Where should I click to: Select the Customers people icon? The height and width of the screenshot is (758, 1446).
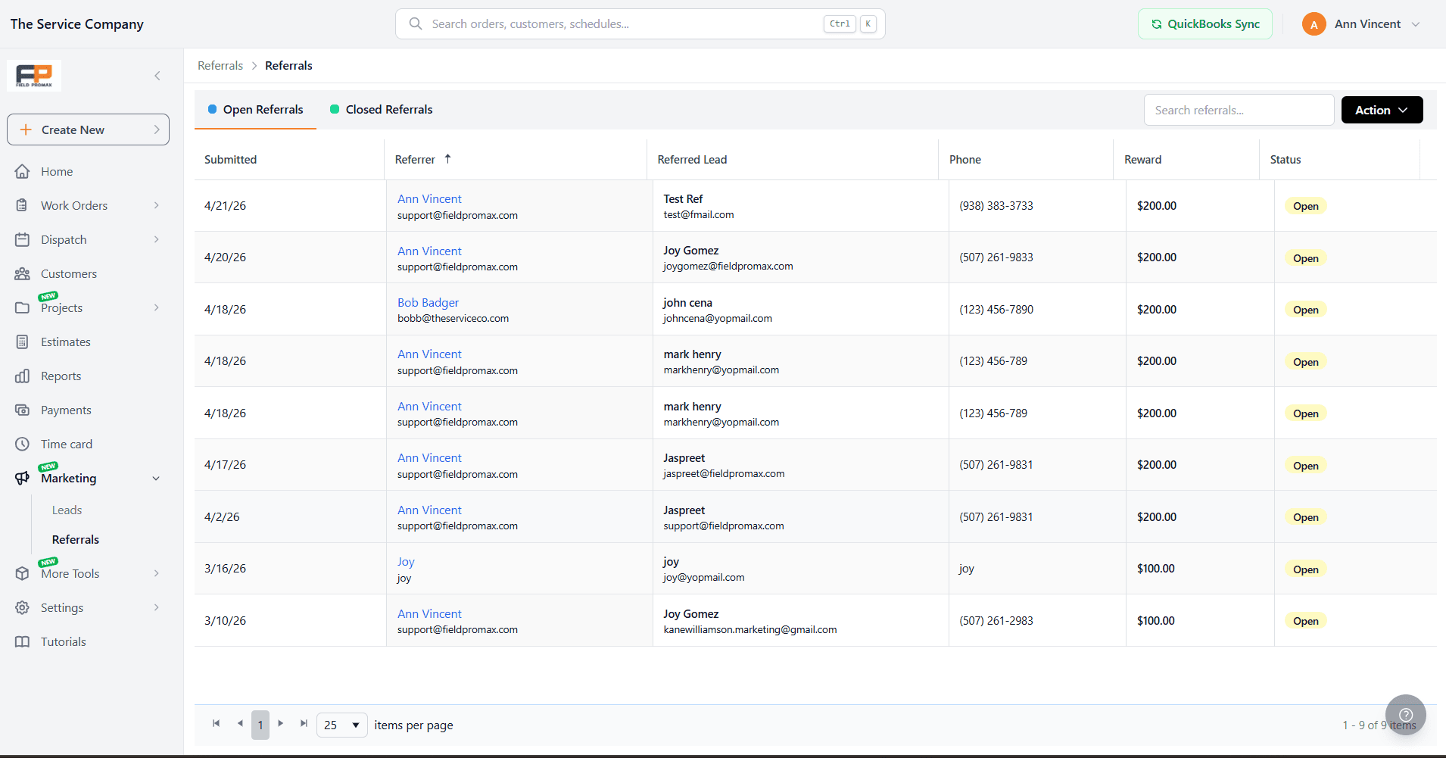click(23, 274)
